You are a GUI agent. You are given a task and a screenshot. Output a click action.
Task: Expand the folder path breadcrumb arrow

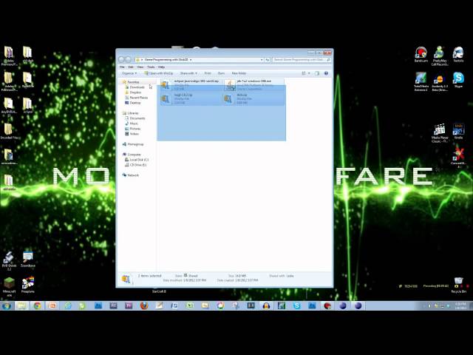(x=191, y=60)
